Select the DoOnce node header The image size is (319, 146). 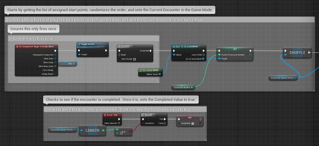135,46
